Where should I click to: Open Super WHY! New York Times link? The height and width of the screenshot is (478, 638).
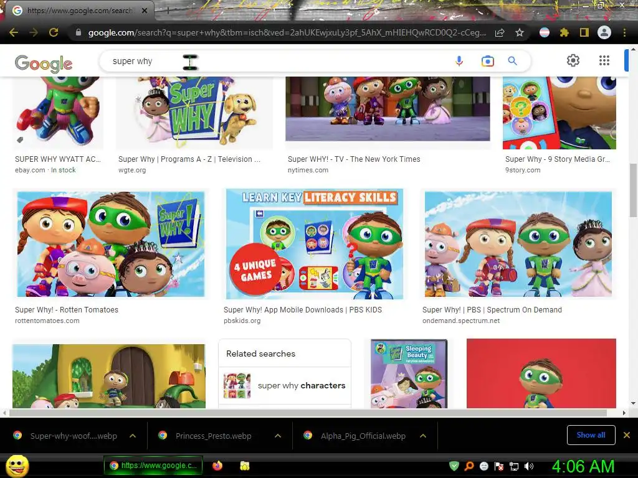(x=354, y=159)
